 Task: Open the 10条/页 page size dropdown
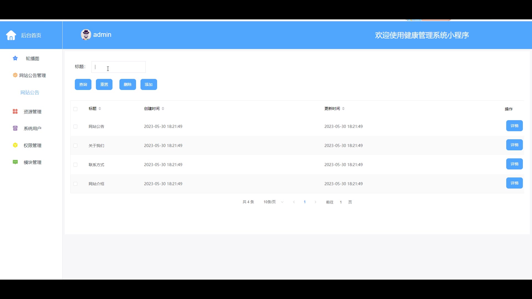(273, 202)
